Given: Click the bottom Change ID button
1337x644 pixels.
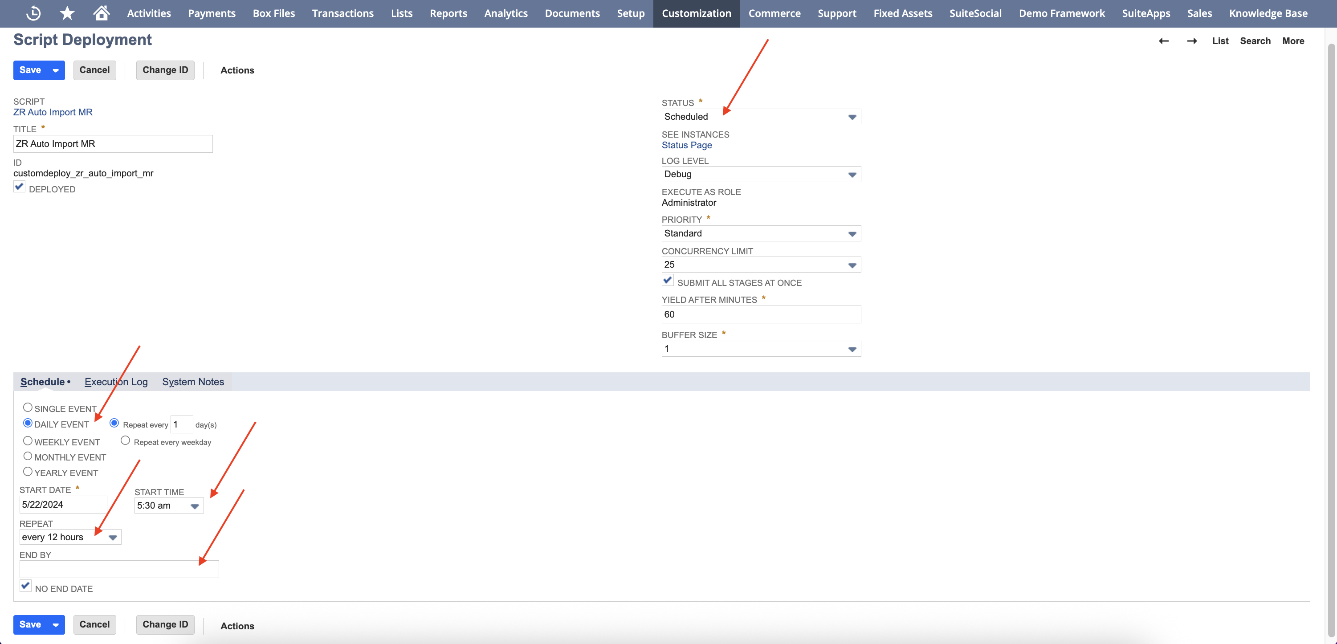Looking at the screenshot, I should (165, 625).
